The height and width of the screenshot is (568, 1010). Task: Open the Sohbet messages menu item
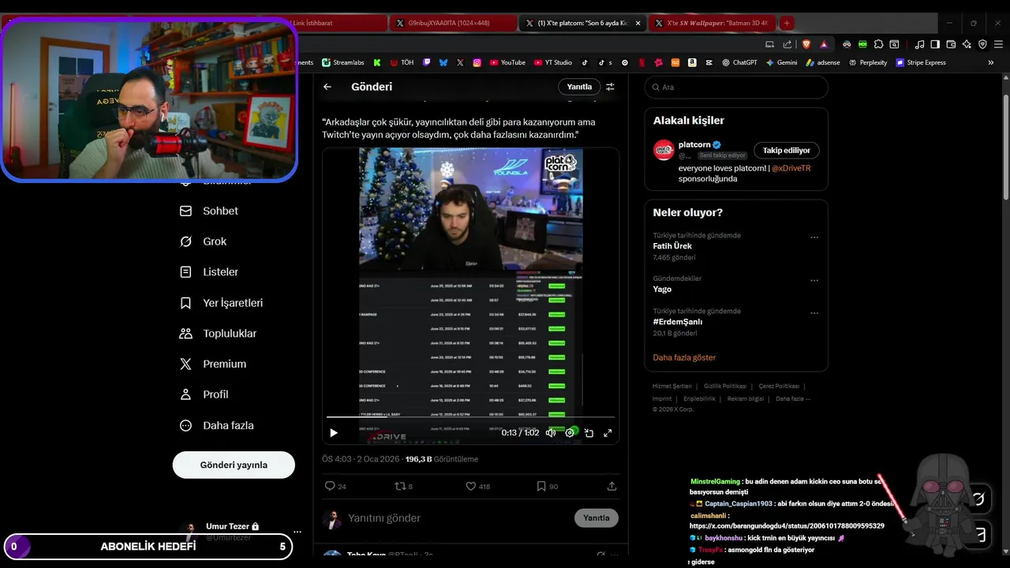(209, 211)
